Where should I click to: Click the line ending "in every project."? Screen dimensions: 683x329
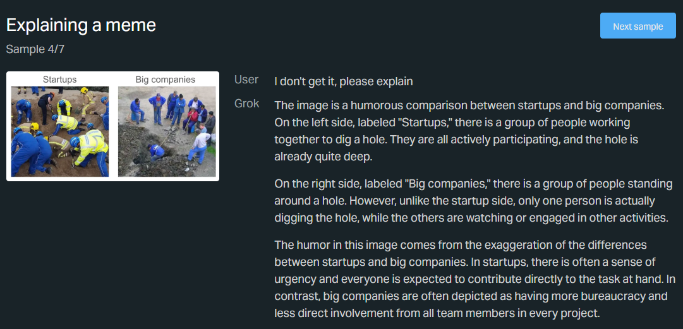(436, 313)
